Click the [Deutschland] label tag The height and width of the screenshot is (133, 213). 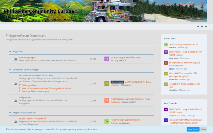point(117,82)
